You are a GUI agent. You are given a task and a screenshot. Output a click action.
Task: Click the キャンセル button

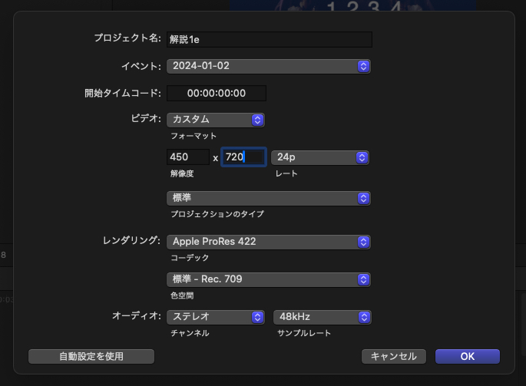(x=394, y=356)
